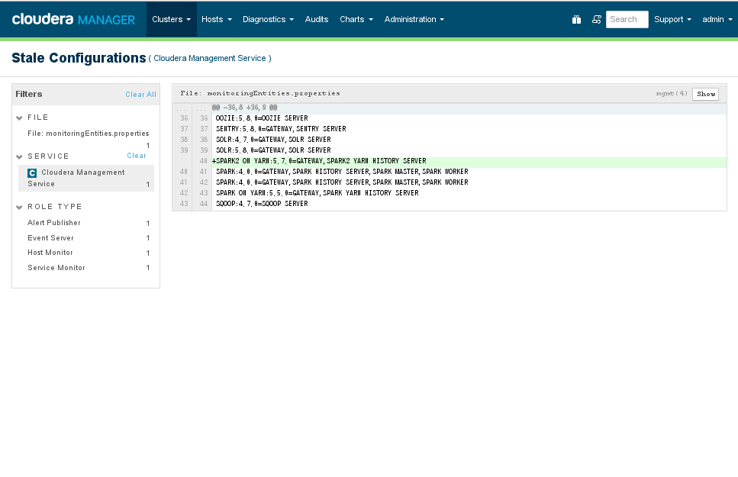Open the Cloudera Management Service header link
This screenshot has height=477, width=738.
[209, 59]
